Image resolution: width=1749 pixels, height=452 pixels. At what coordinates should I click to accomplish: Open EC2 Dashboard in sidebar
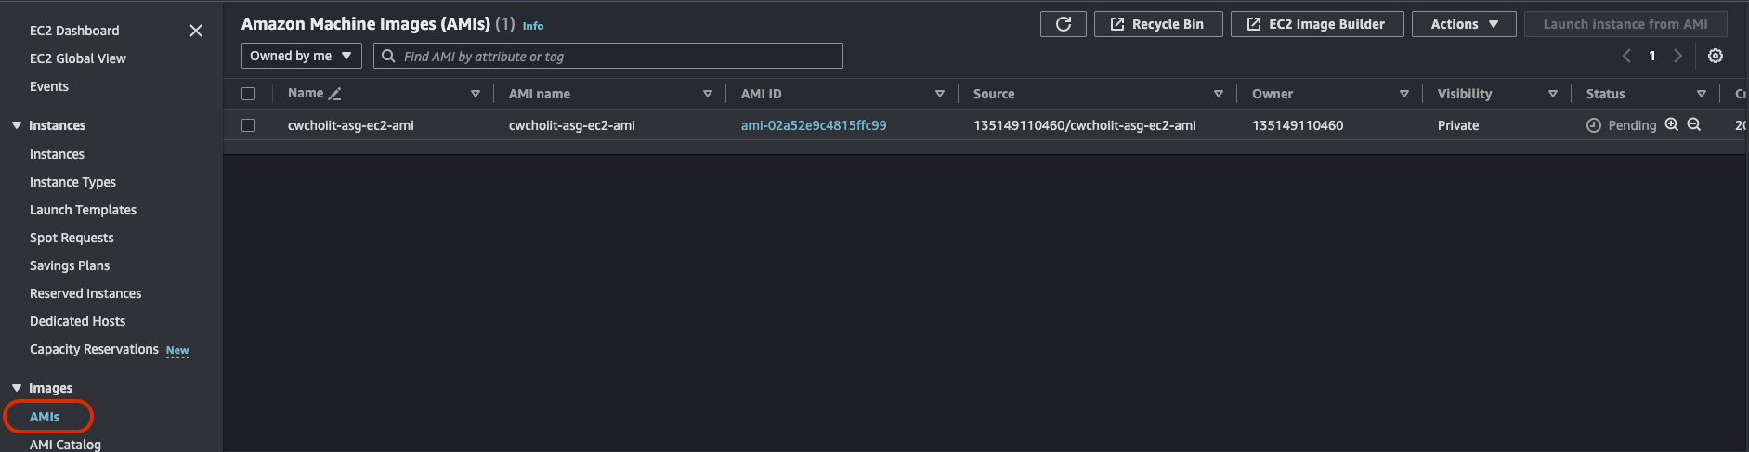pos(74,31)
